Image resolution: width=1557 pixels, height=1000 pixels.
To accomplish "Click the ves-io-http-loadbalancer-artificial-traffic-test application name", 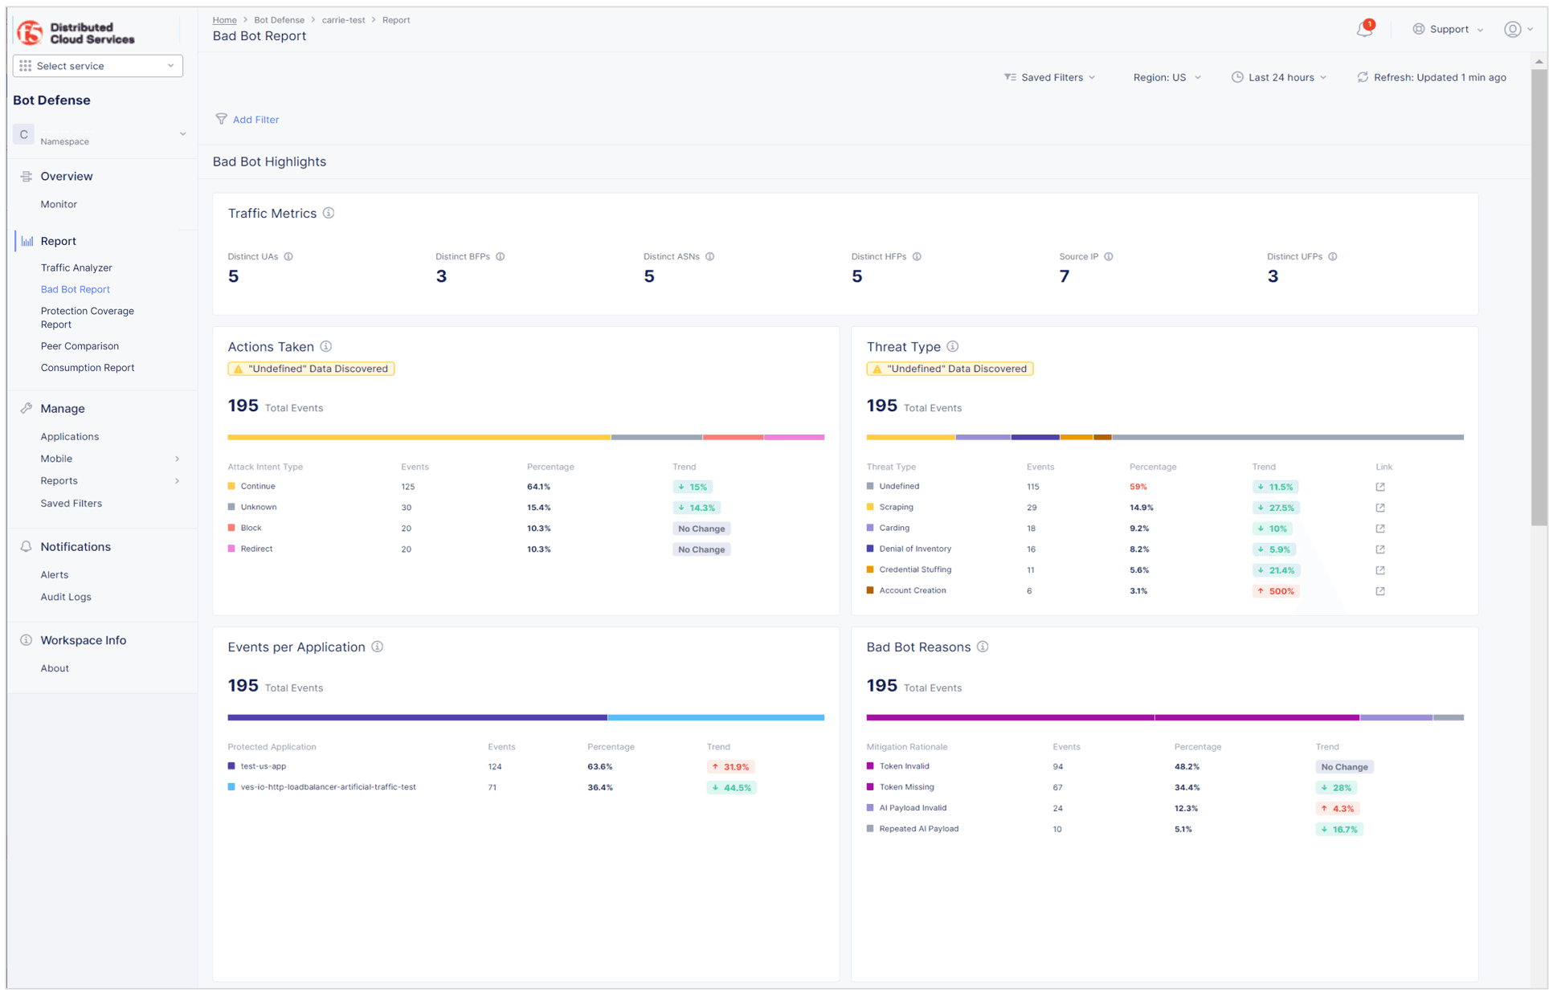I will tap(328, 788).
